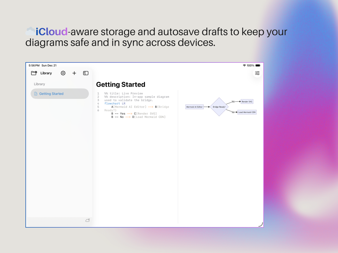Collapse the flowchart LR code block
Screen dimensions: 338x253
point(113,103)
